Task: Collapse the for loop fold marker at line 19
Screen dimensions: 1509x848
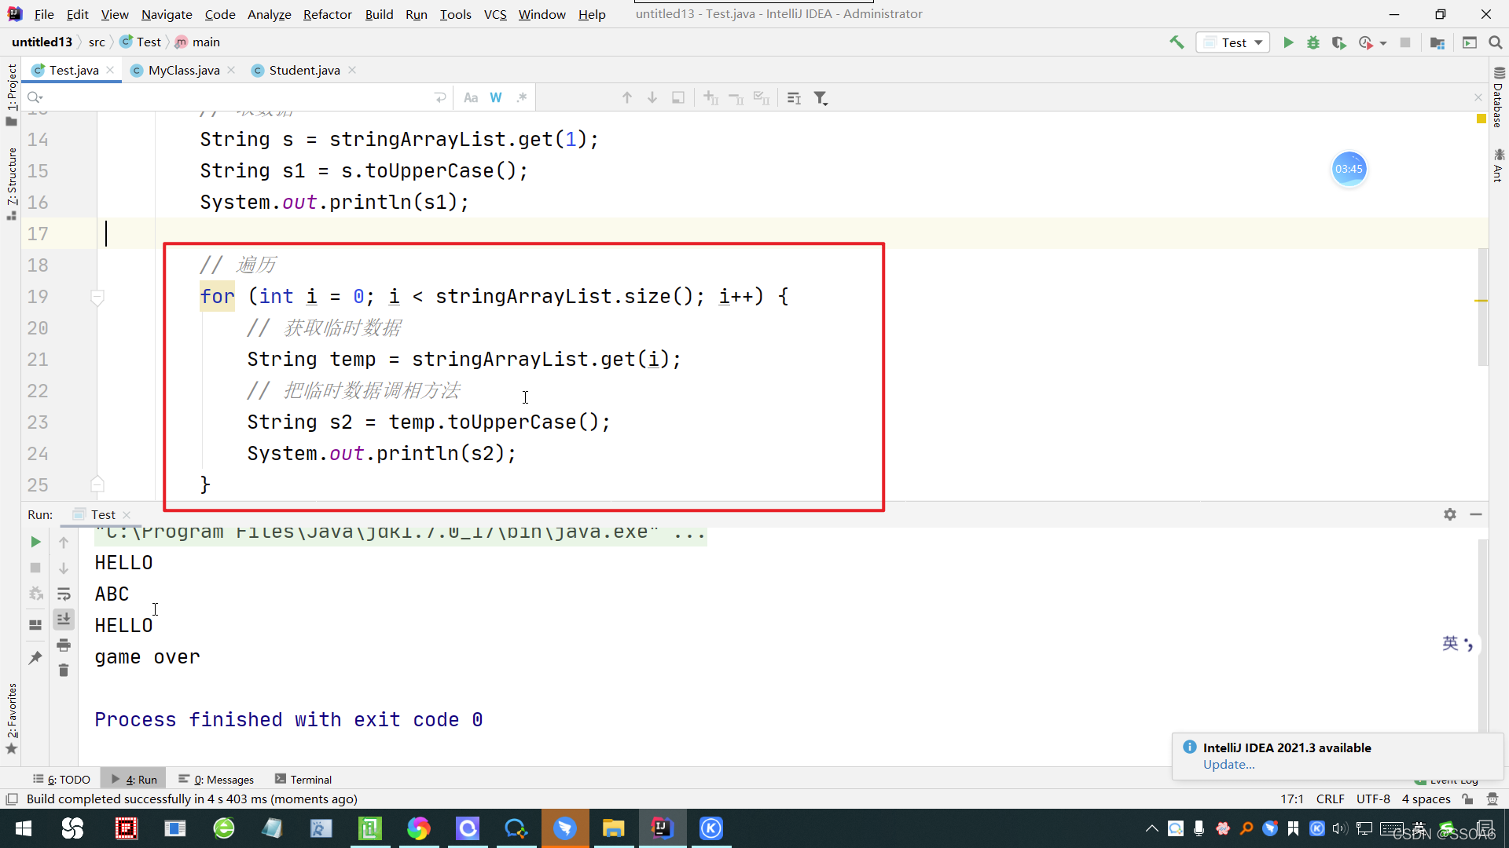Action: [97, 297]
